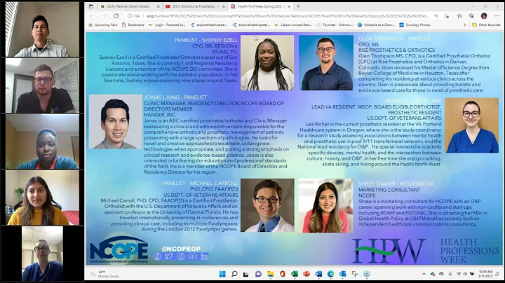Image resolution: width=505 pixels, height=283 pixels.
Task: Open NCOPE's YouTube icon on the slide
Action: (x=193, y=256)
